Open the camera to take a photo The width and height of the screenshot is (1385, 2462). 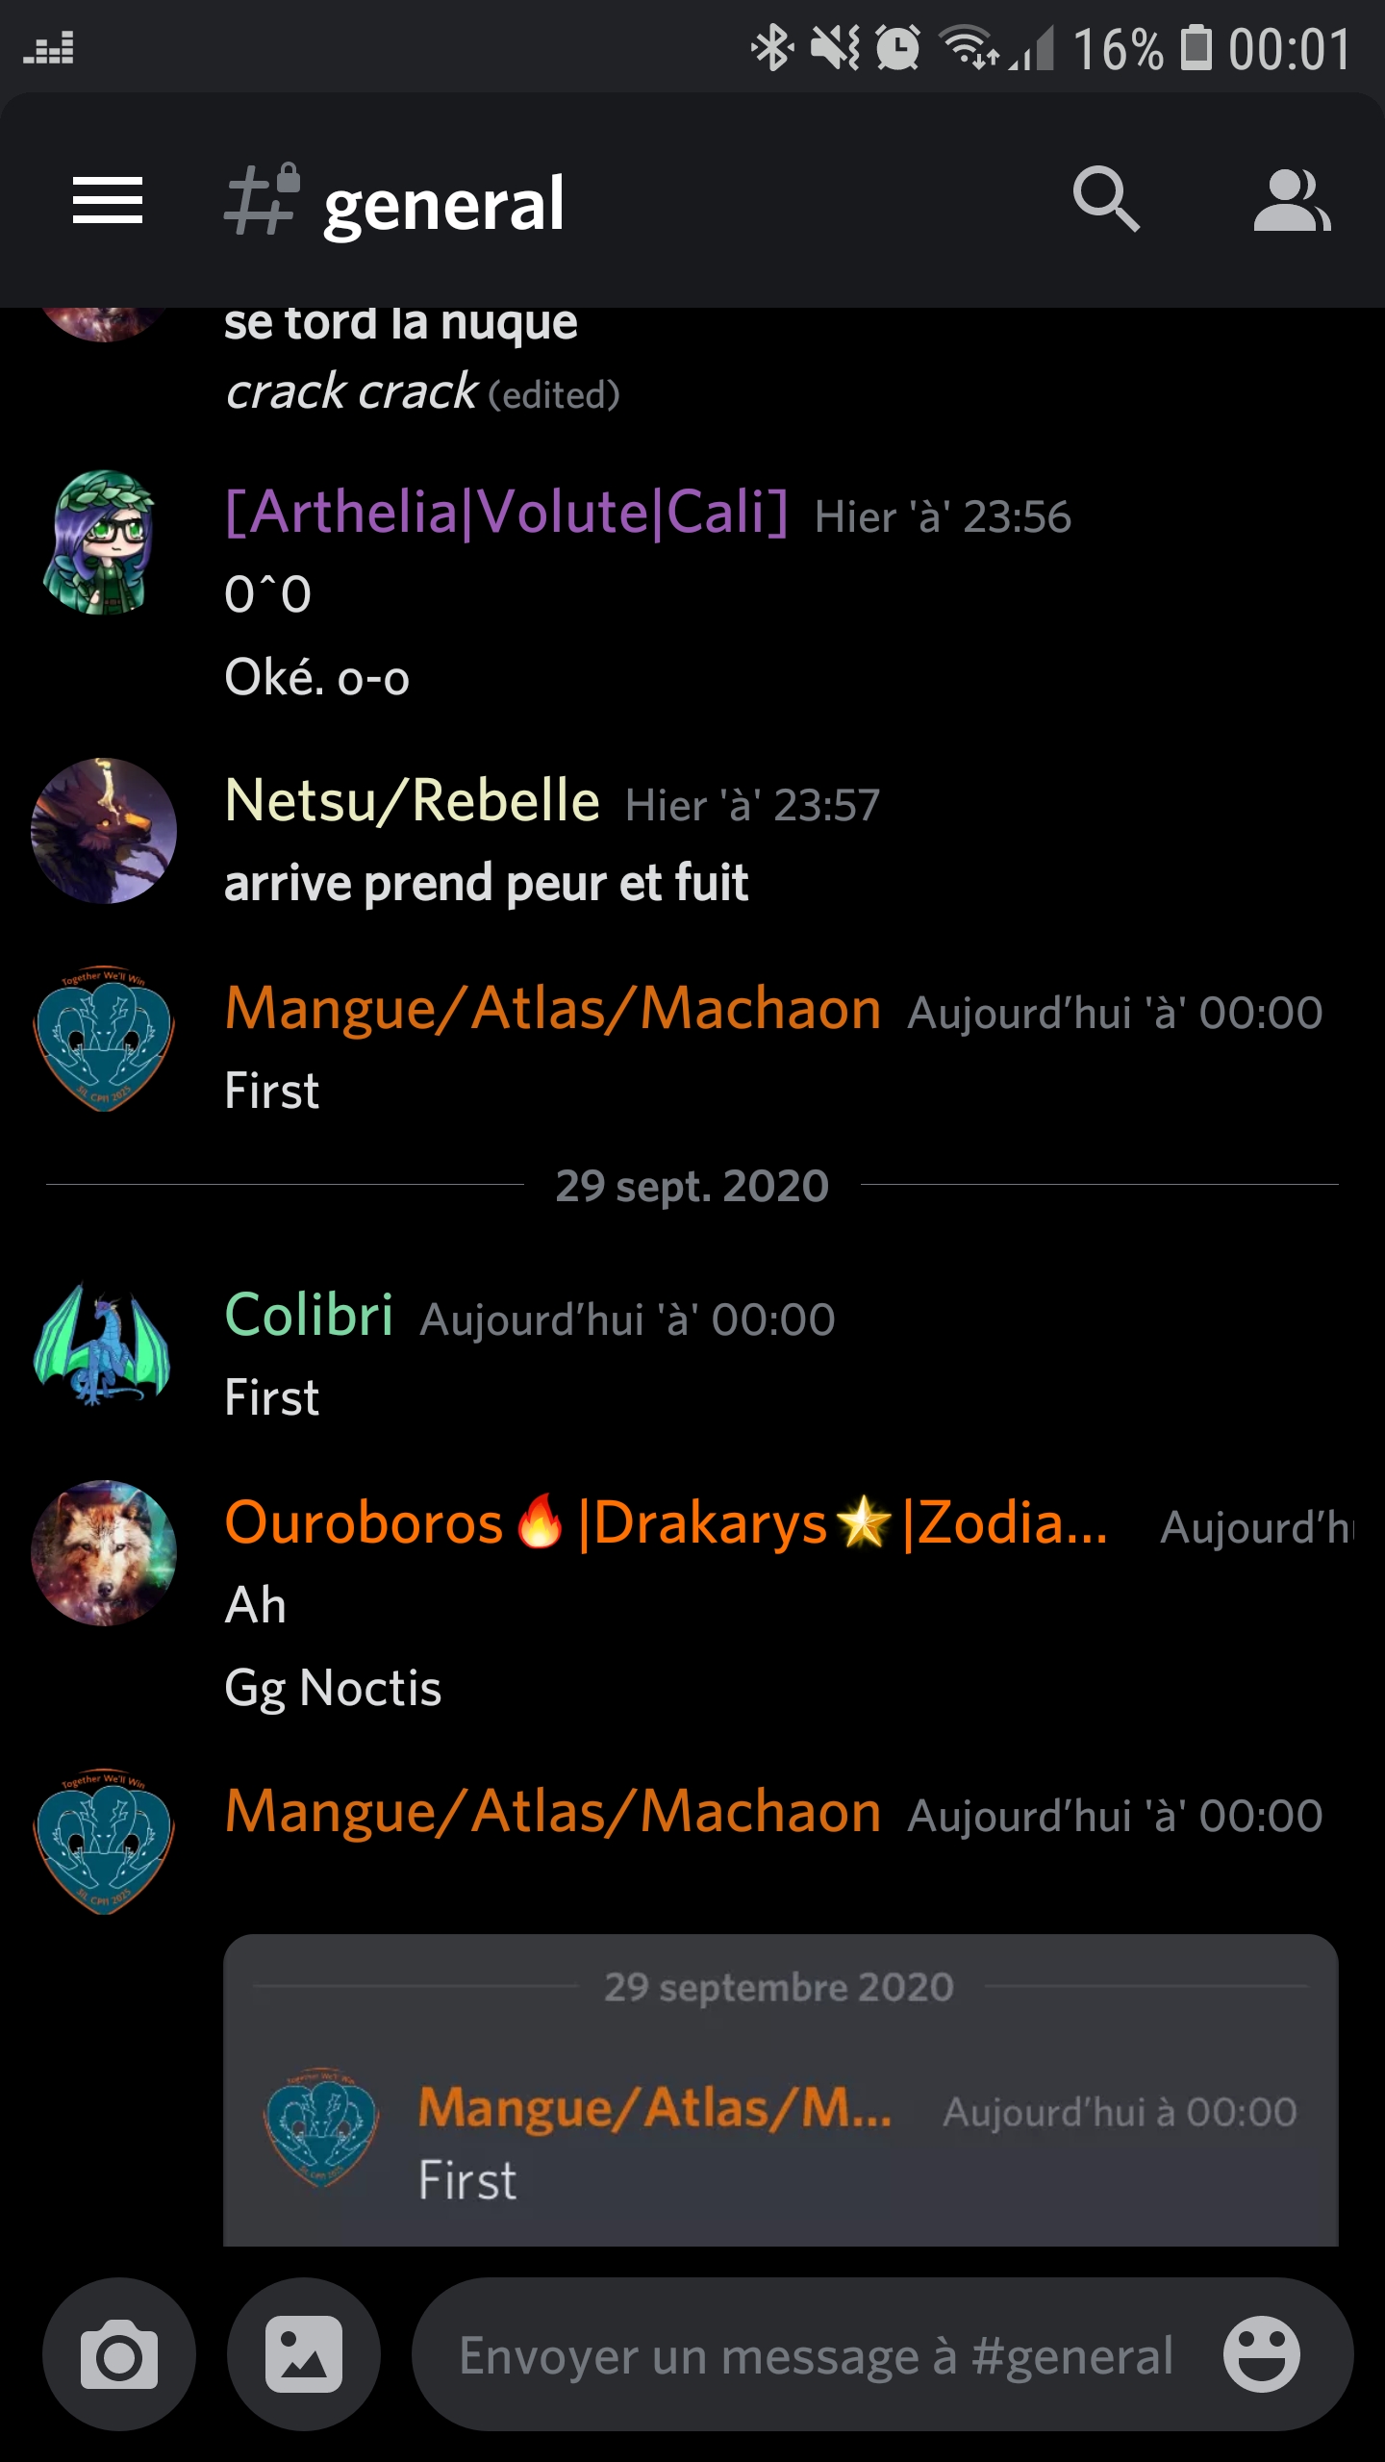pyautogui.click(x=119, y=2353)
